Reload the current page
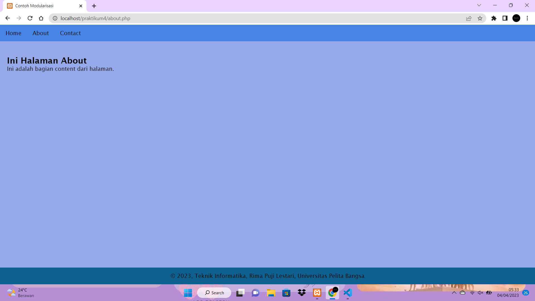The image size is (535, 301). pyautogui.click(x=30, y=18)
